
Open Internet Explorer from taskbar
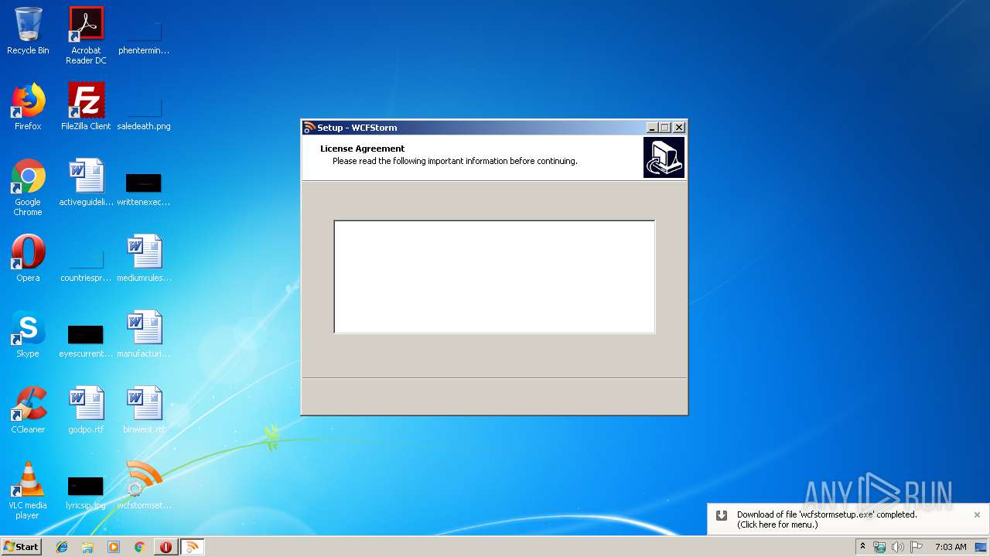(62, 547)
